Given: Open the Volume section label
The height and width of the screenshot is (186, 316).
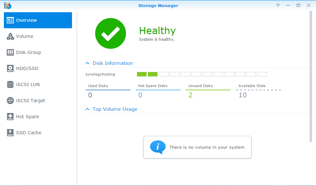Looking at the screenshot, I should coord(24,36).
